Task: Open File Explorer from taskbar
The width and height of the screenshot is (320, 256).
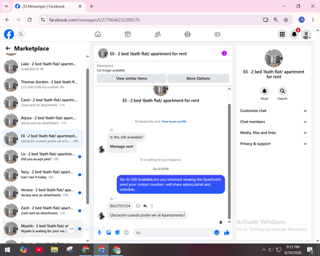Action: coord(54,250)
